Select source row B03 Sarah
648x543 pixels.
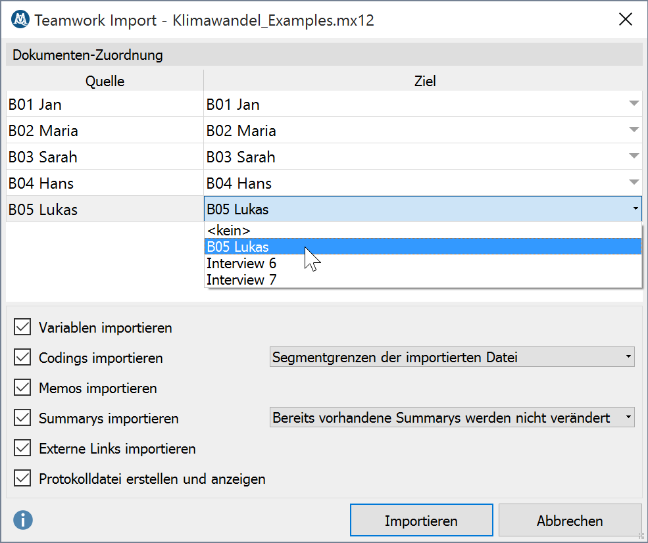[x=105, y=156]
